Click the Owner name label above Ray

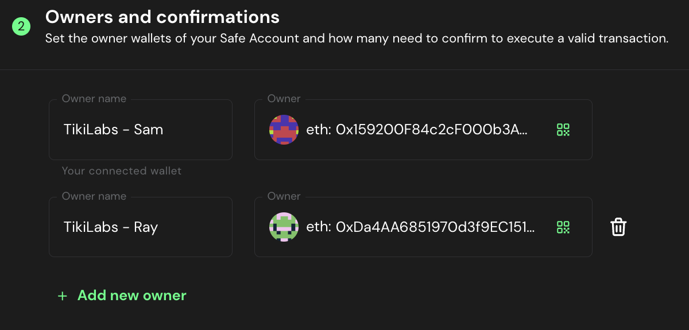pos(94,196)
